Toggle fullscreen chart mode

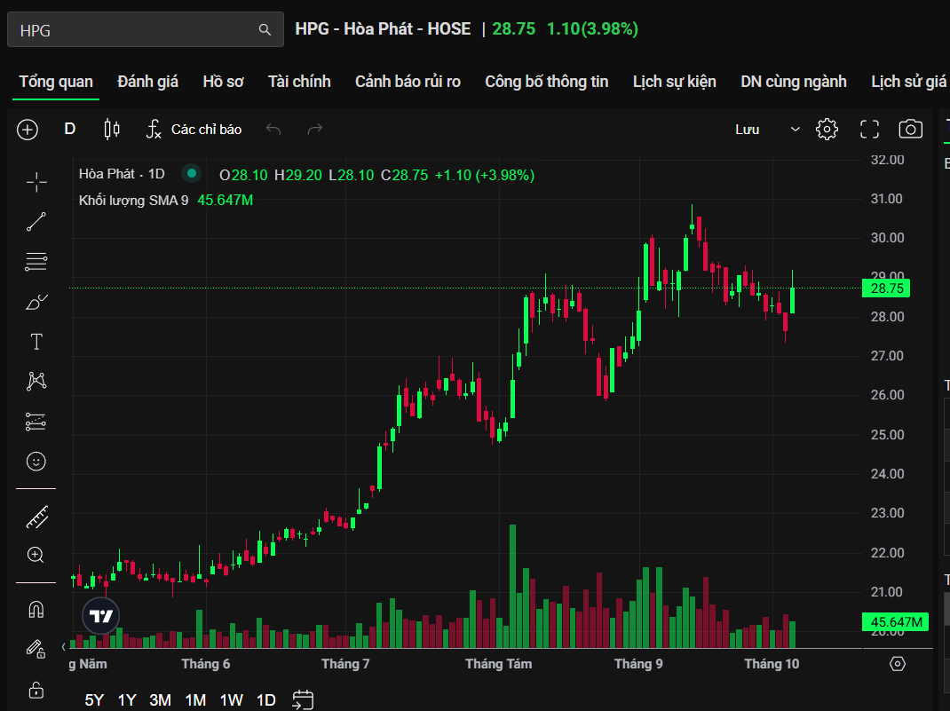869,130
